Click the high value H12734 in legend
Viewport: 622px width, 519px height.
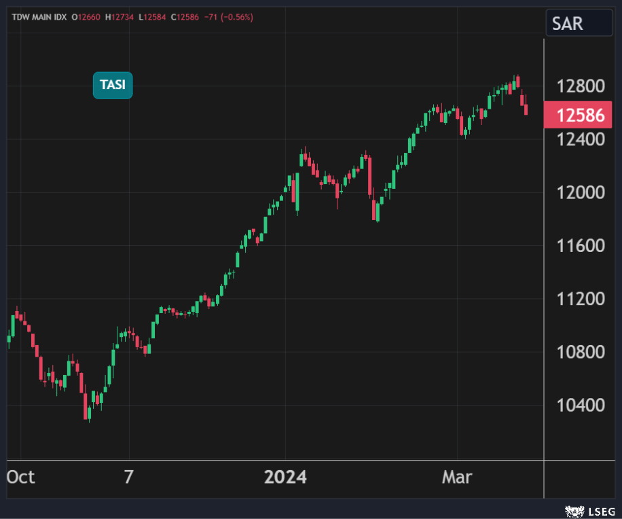click(x=120, y=17)
